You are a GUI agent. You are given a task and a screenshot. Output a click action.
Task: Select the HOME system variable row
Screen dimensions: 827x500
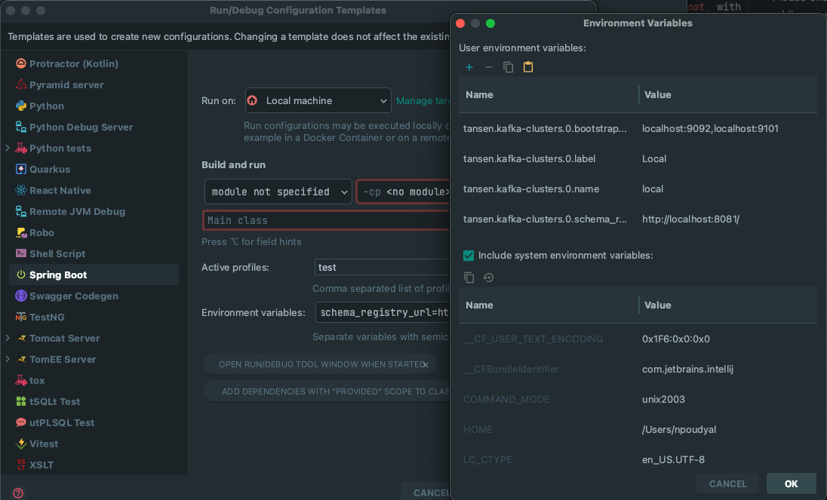tap(638, 429)
